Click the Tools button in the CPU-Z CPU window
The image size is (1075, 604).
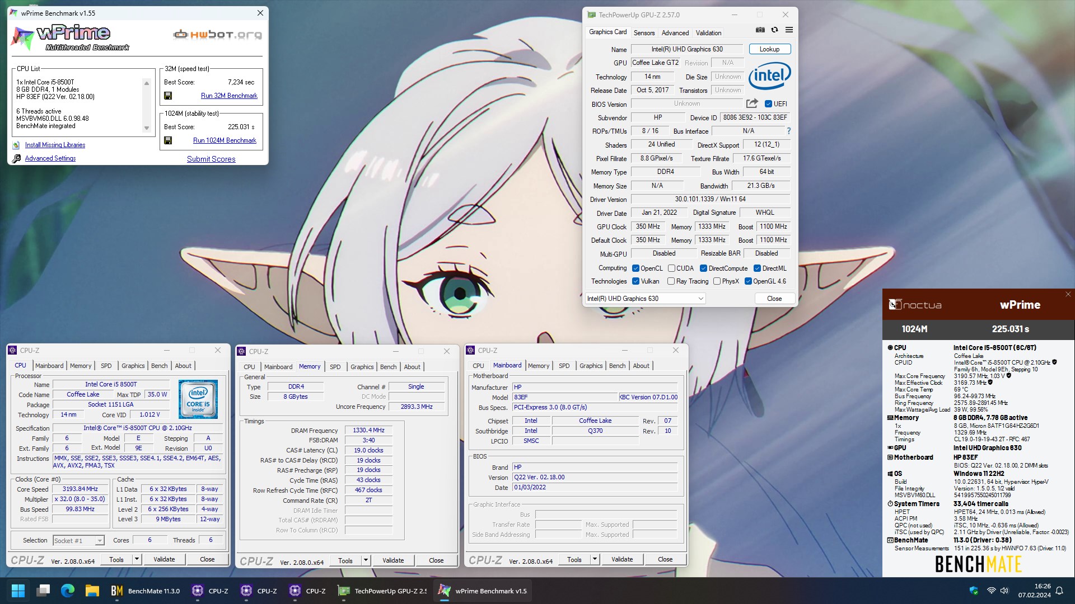pyautogui.click(x=116, y=559)
